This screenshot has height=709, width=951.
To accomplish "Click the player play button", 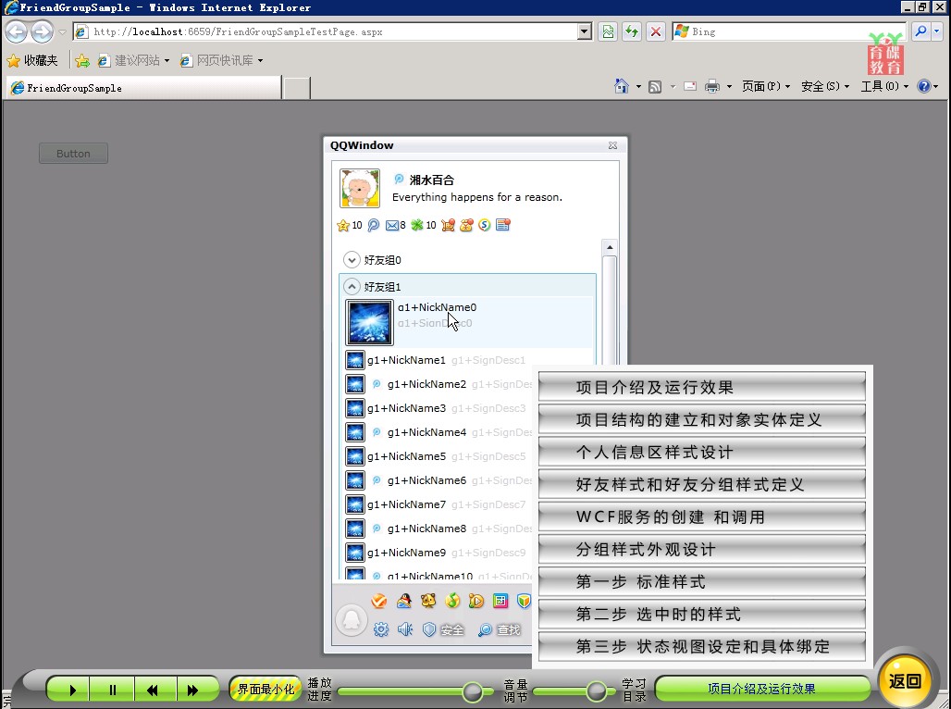I will (x=68, y=690).
